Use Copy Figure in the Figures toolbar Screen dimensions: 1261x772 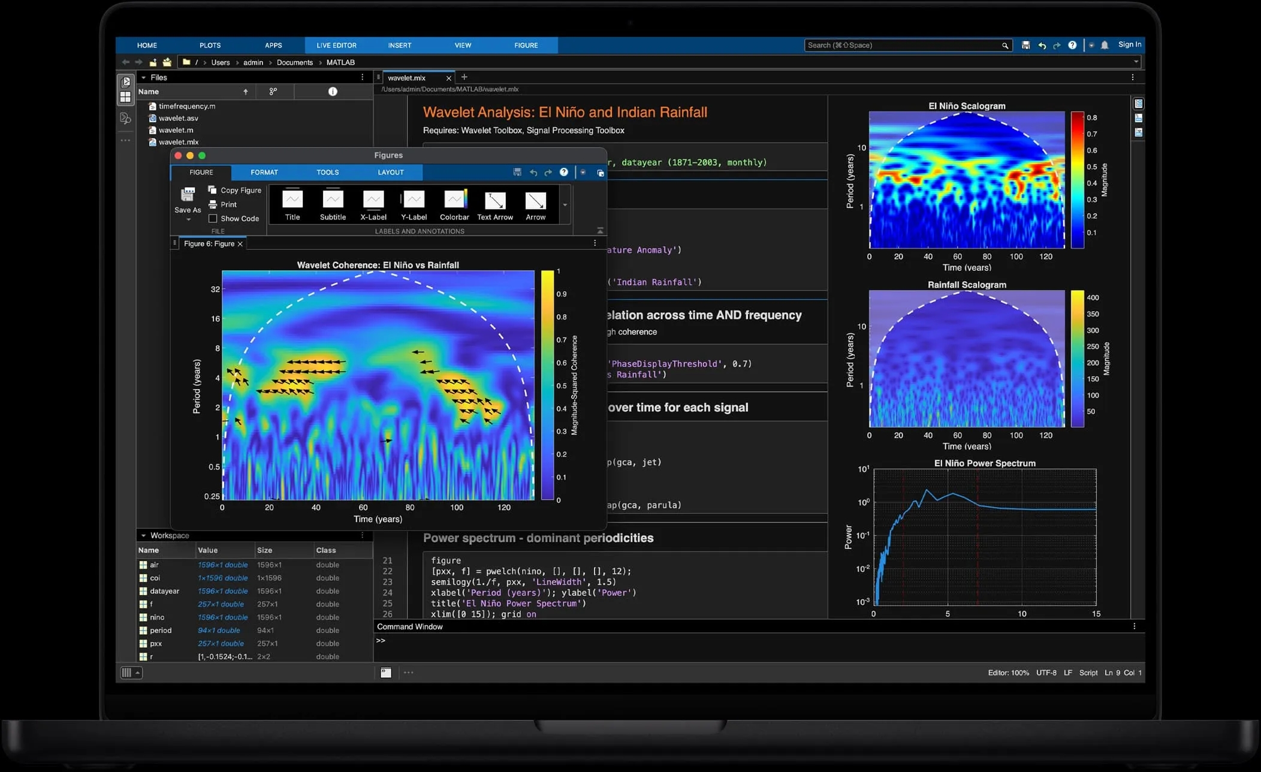235,189
